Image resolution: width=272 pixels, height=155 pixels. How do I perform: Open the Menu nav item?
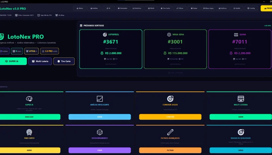click(80, 8)
